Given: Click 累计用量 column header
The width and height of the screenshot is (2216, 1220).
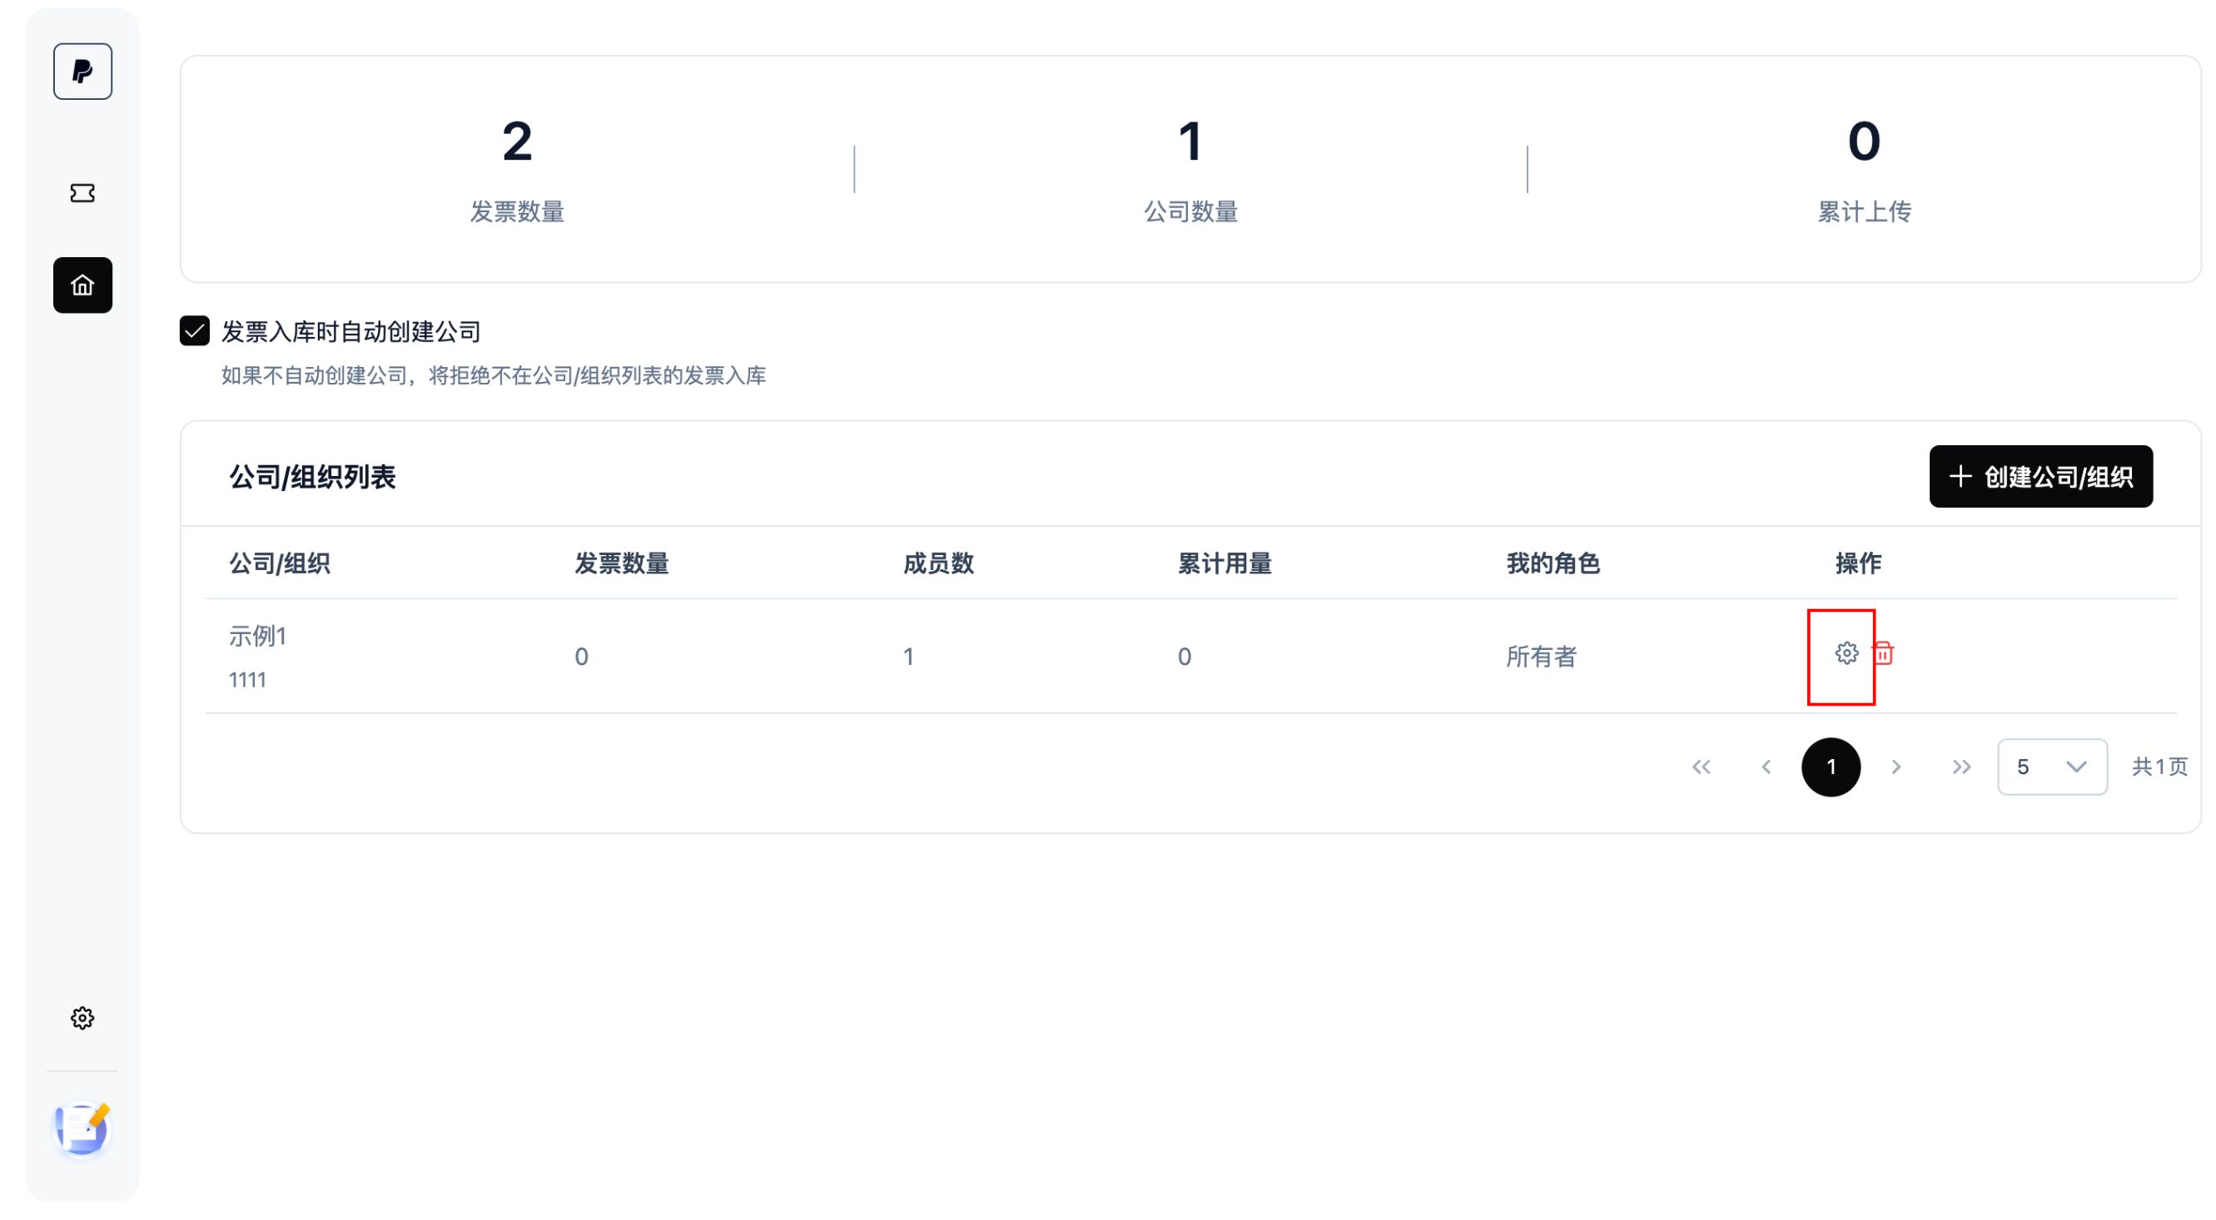Looking at the screenshot, I should (1225, 563).
